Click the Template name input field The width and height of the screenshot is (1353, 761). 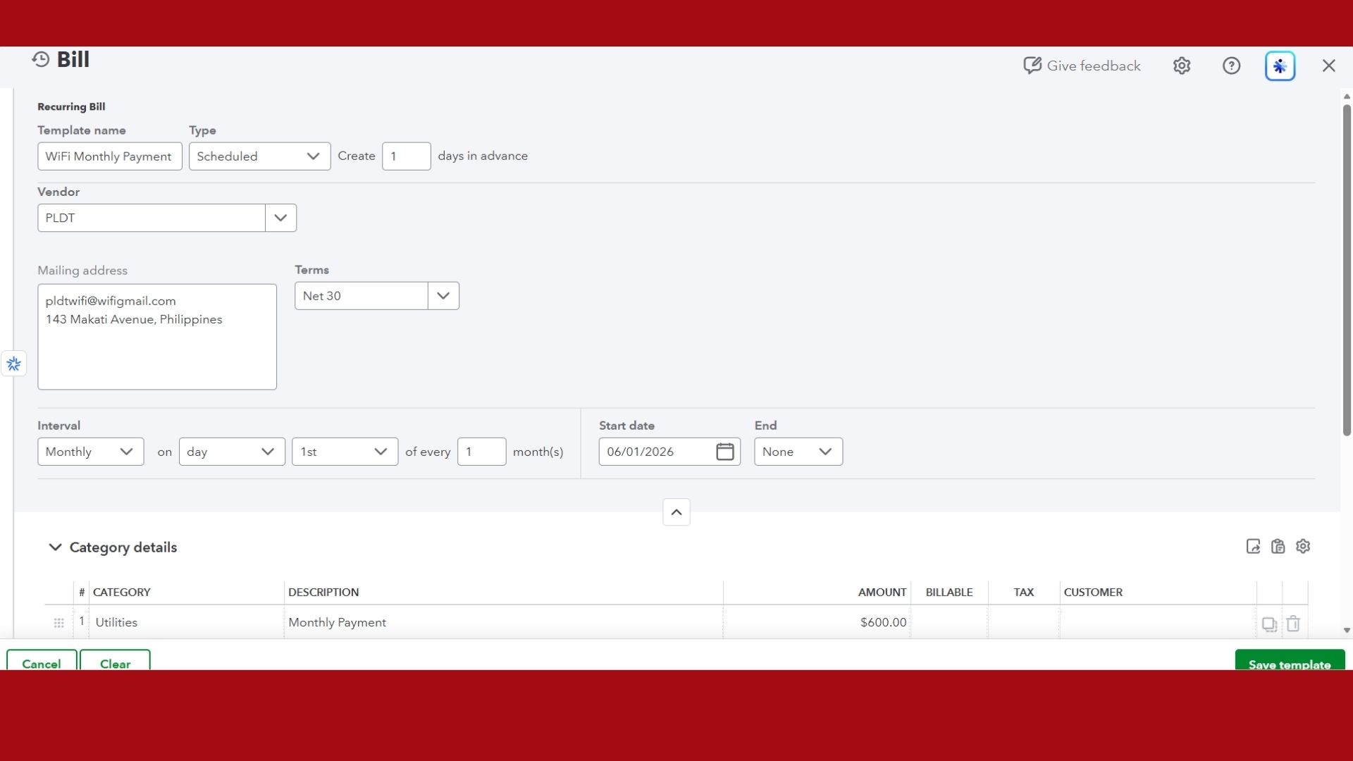point(109,156)
